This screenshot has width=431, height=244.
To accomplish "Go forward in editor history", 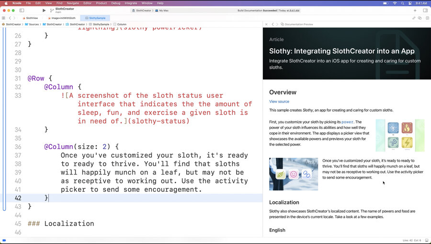I will coord(15,18).
